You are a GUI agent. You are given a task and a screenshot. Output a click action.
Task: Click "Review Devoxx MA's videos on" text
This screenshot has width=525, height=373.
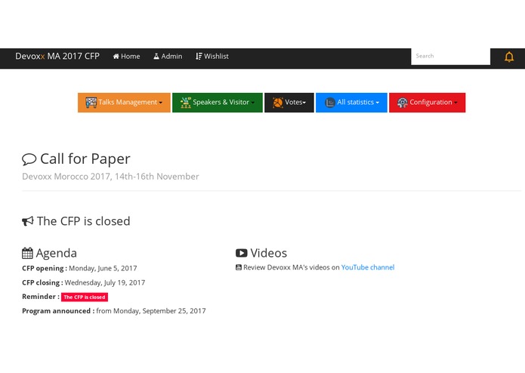[x=292, y=267]
